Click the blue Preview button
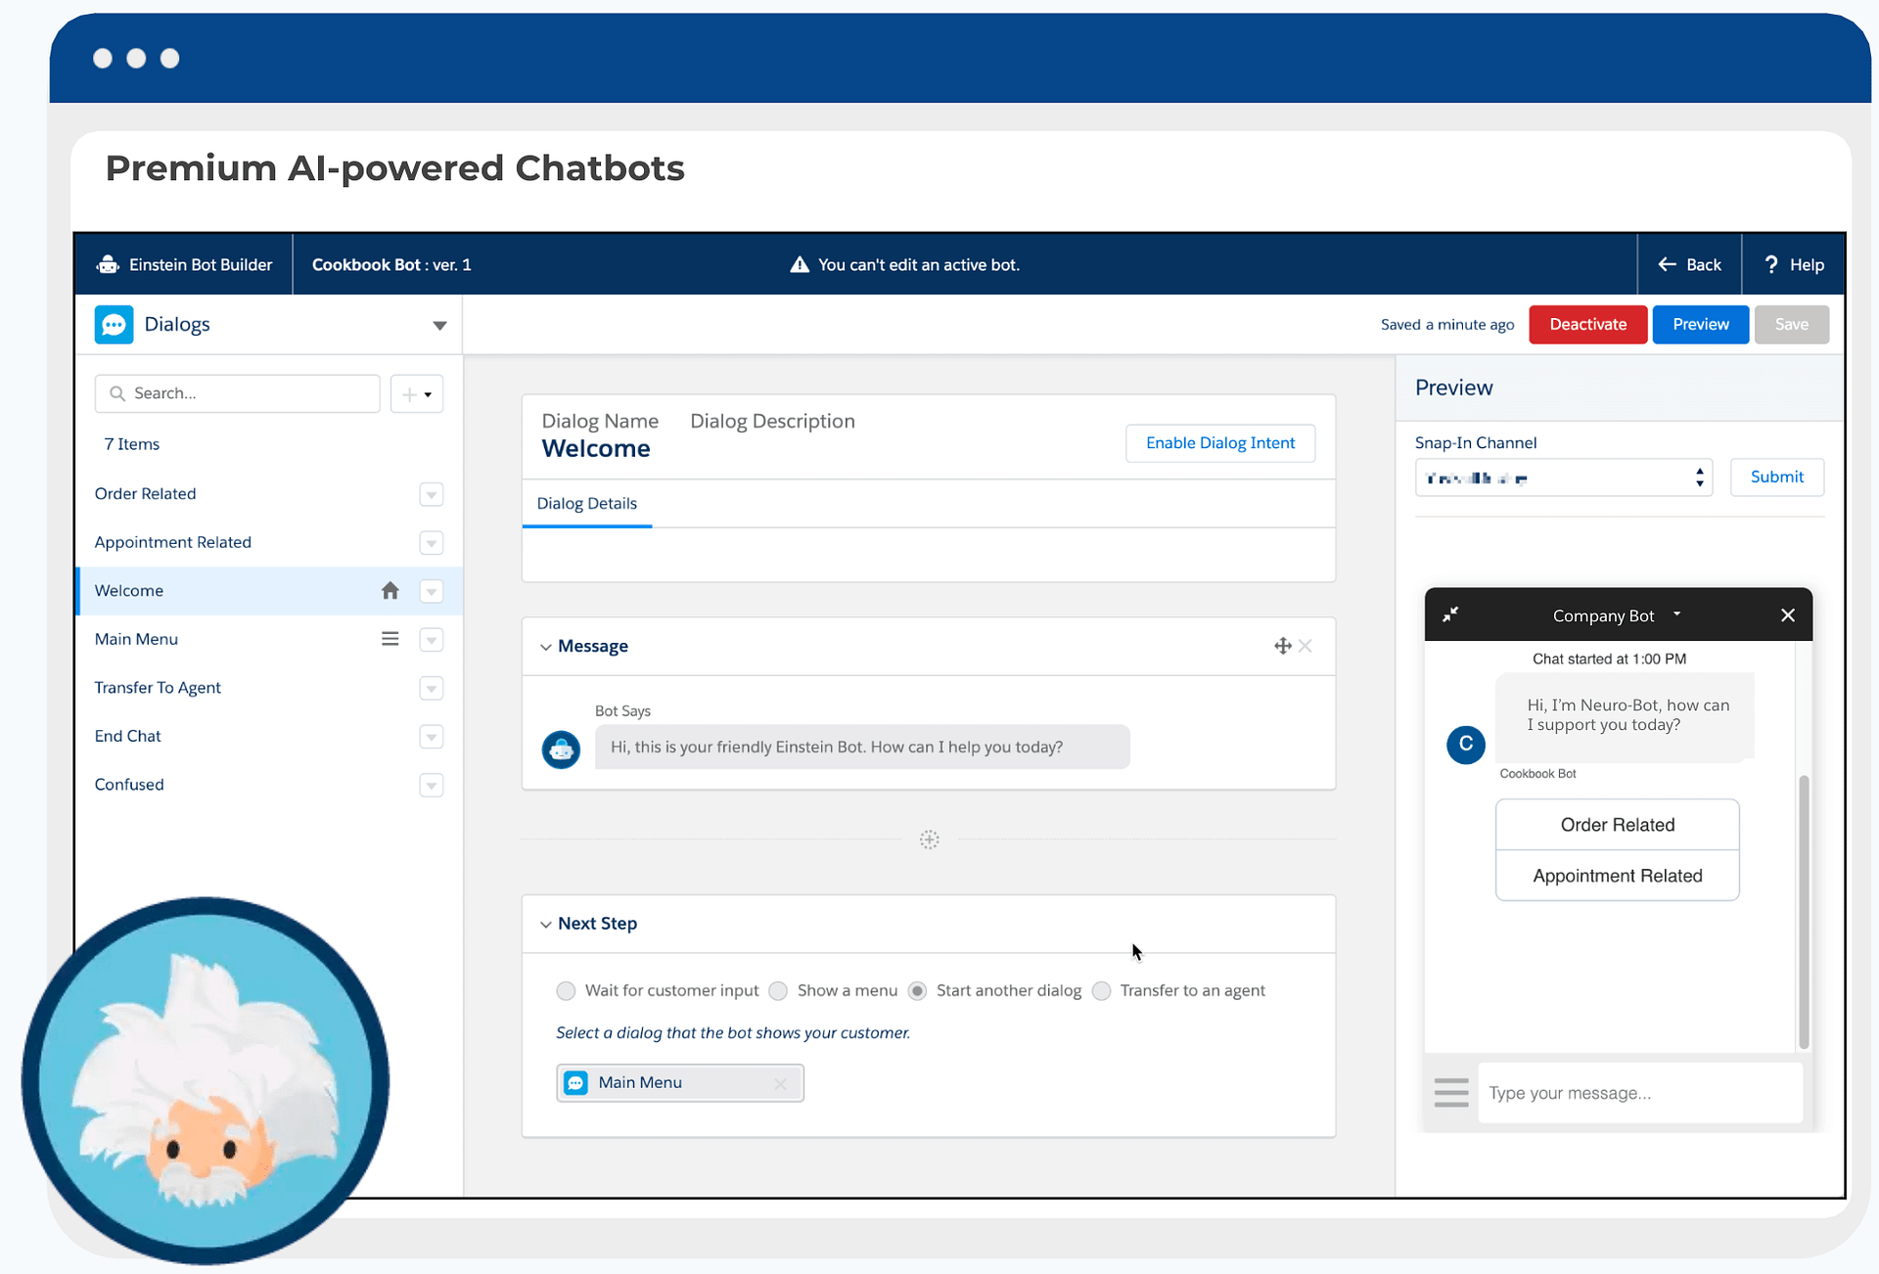This screenshot has height=1274, width=1879. coord(1700,324)
